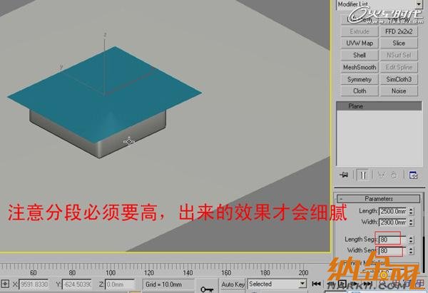Apply the Shell modifier
The image size is (428, 293).
[360, 55]
